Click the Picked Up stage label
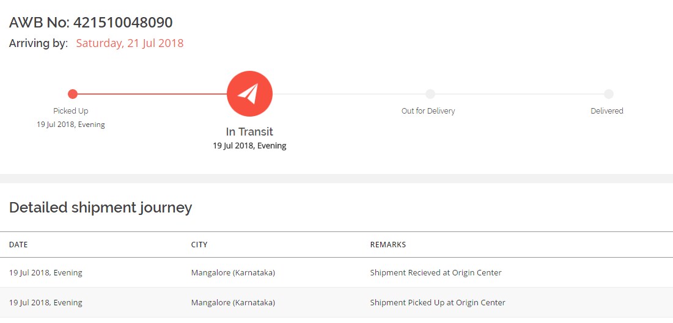Screen dimensions: 673x323 point(71,111)
